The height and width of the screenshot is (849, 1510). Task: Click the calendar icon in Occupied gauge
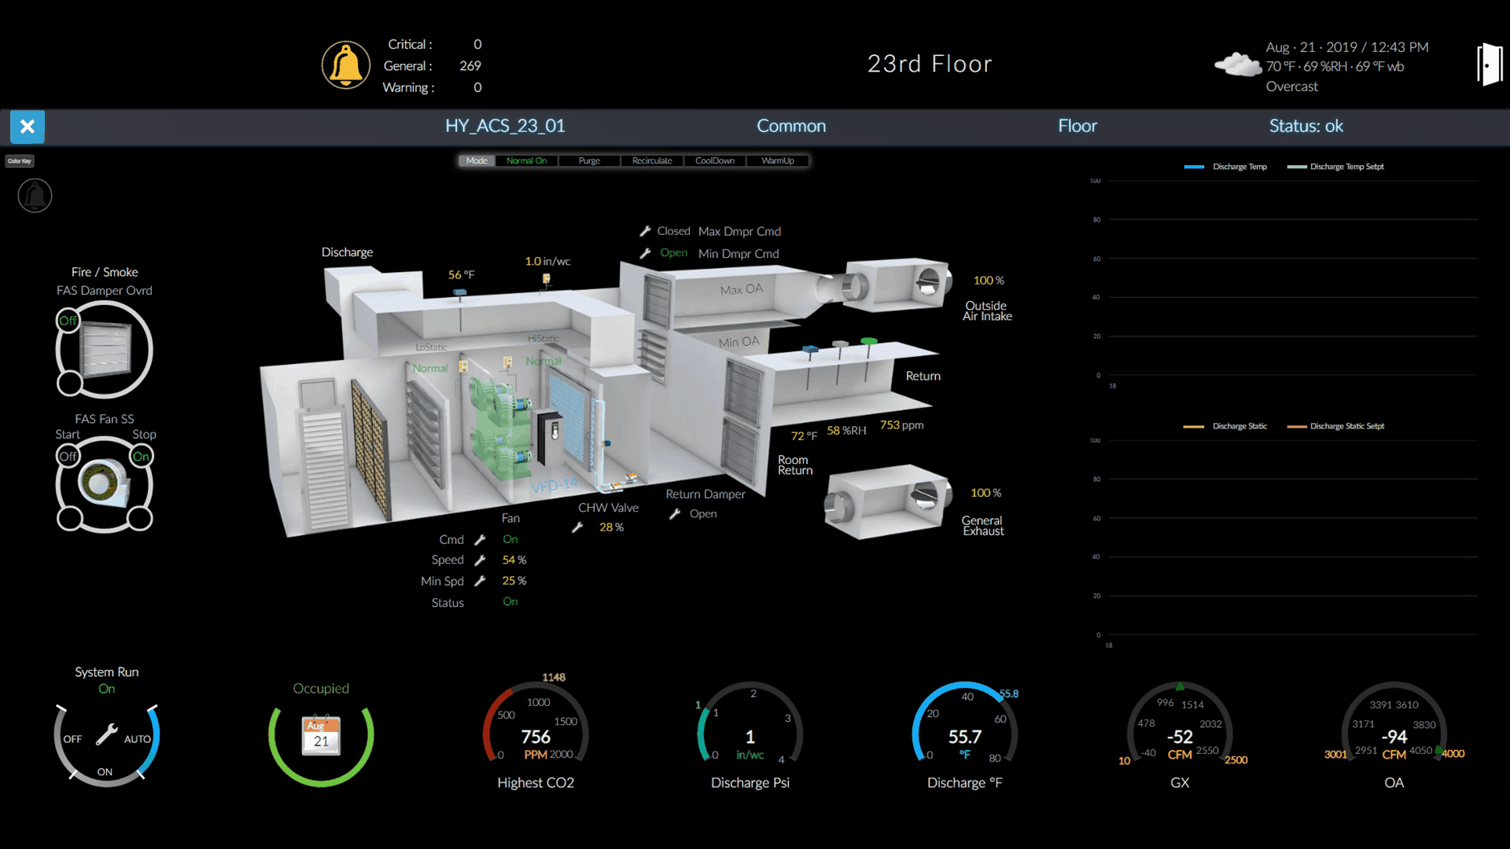tap(321, 735)
